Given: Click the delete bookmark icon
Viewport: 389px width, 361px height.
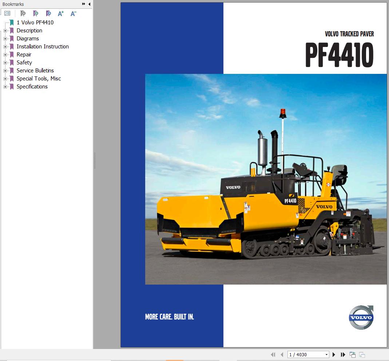Looking at the screenshot, I should click(x=23, y=13).
